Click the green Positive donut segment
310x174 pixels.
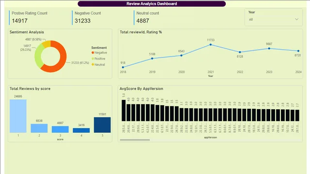click(x=38, y=56)
